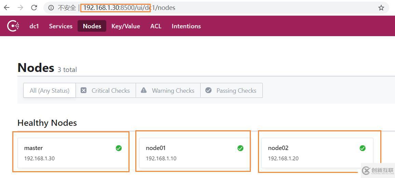Screen dimensions: 395x178
Task: Click the Healthy Nodes section heading
Action: 47,123
